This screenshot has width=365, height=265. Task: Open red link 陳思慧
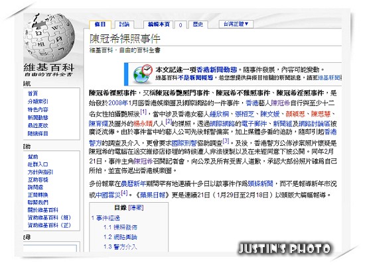click(x=321, y=114)
